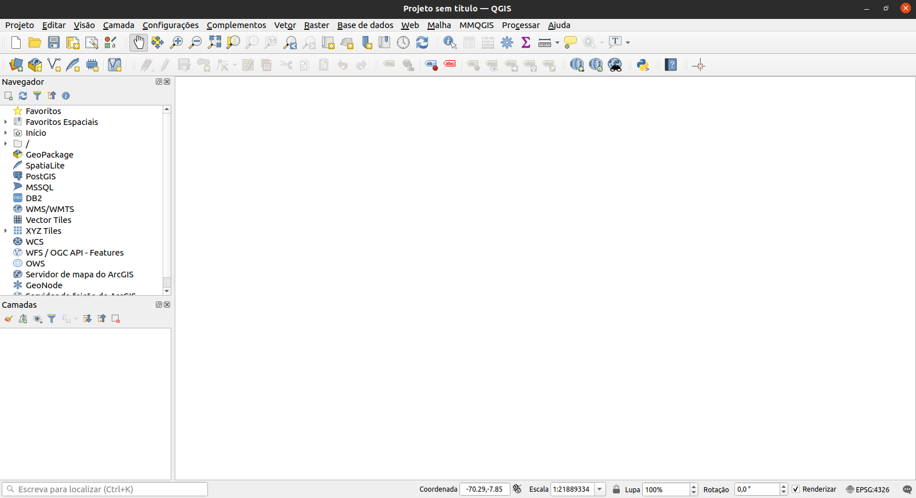The height and width of the screenshot is (498, 916).
Task: Click the Navegador panel vertical scrollbar
Action: pos(167,195)
